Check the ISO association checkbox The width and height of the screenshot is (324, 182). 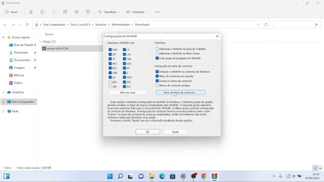110,82
